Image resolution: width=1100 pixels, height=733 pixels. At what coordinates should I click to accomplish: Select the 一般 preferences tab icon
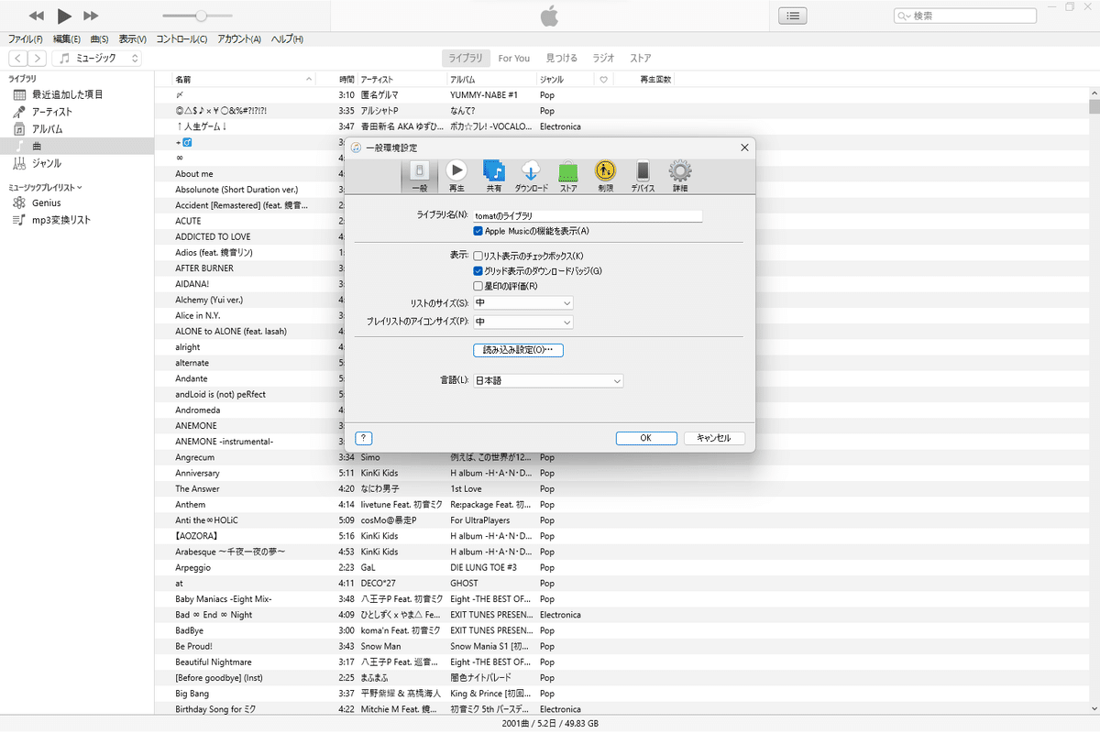418,176
